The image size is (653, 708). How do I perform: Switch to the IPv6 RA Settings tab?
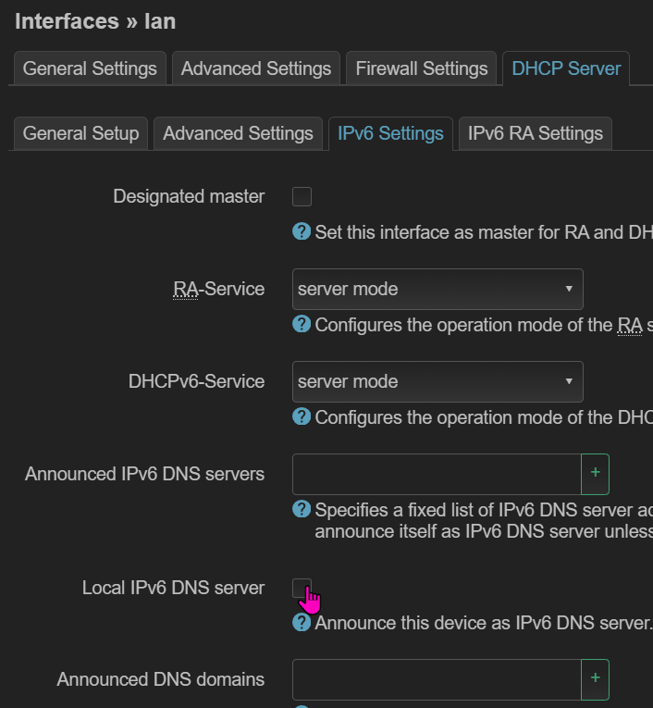click(x=536, y=133)
